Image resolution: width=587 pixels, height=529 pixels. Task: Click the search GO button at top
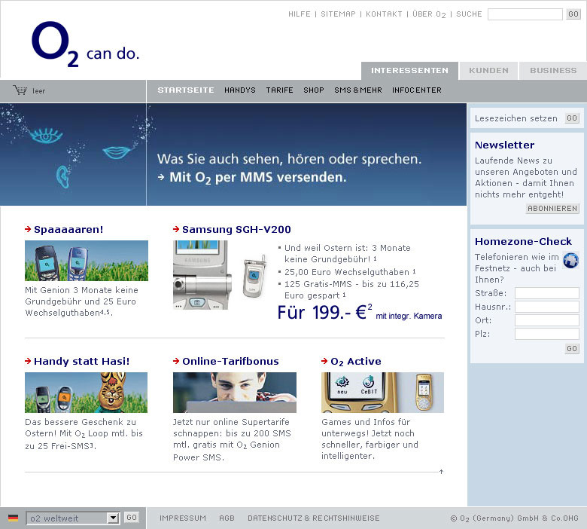click(573, 14)
